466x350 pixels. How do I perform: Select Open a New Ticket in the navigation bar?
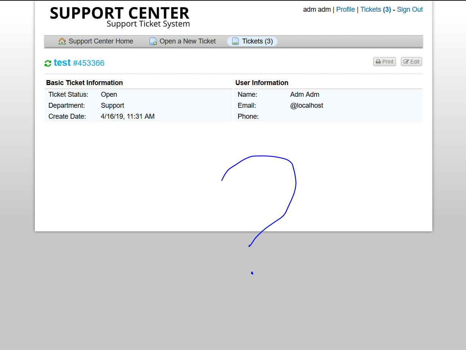[187, 41]
